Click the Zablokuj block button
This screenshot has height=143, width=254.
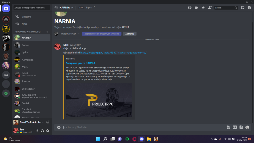[x=130, y=34]
